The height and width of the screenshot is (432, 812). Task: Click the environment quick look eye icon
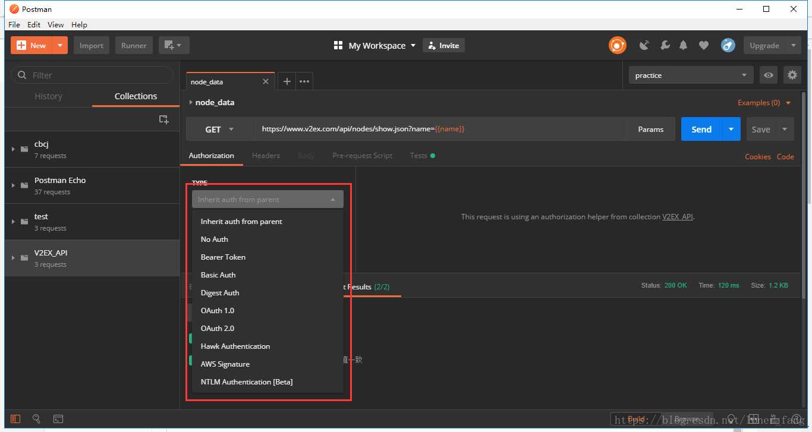[x=769, y=75]
